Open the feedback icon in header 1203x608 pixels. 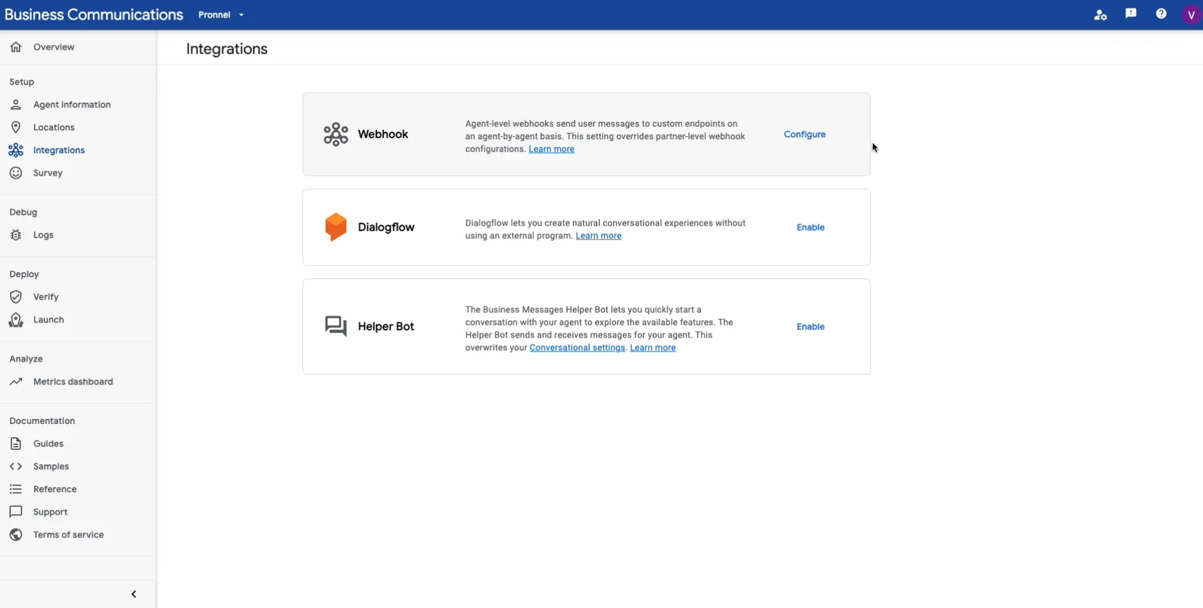(1131, 14)
